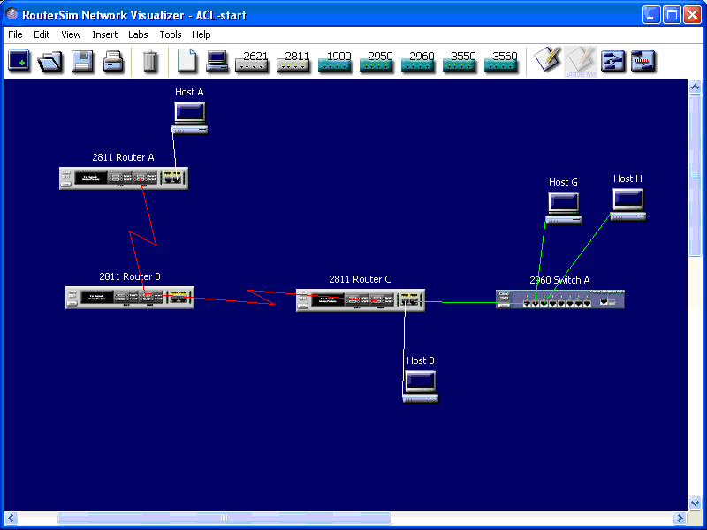Viewport: 707px width, 530px height.
Task: Click the vertical scrollbar up arrow
Action: click(695, 87)
